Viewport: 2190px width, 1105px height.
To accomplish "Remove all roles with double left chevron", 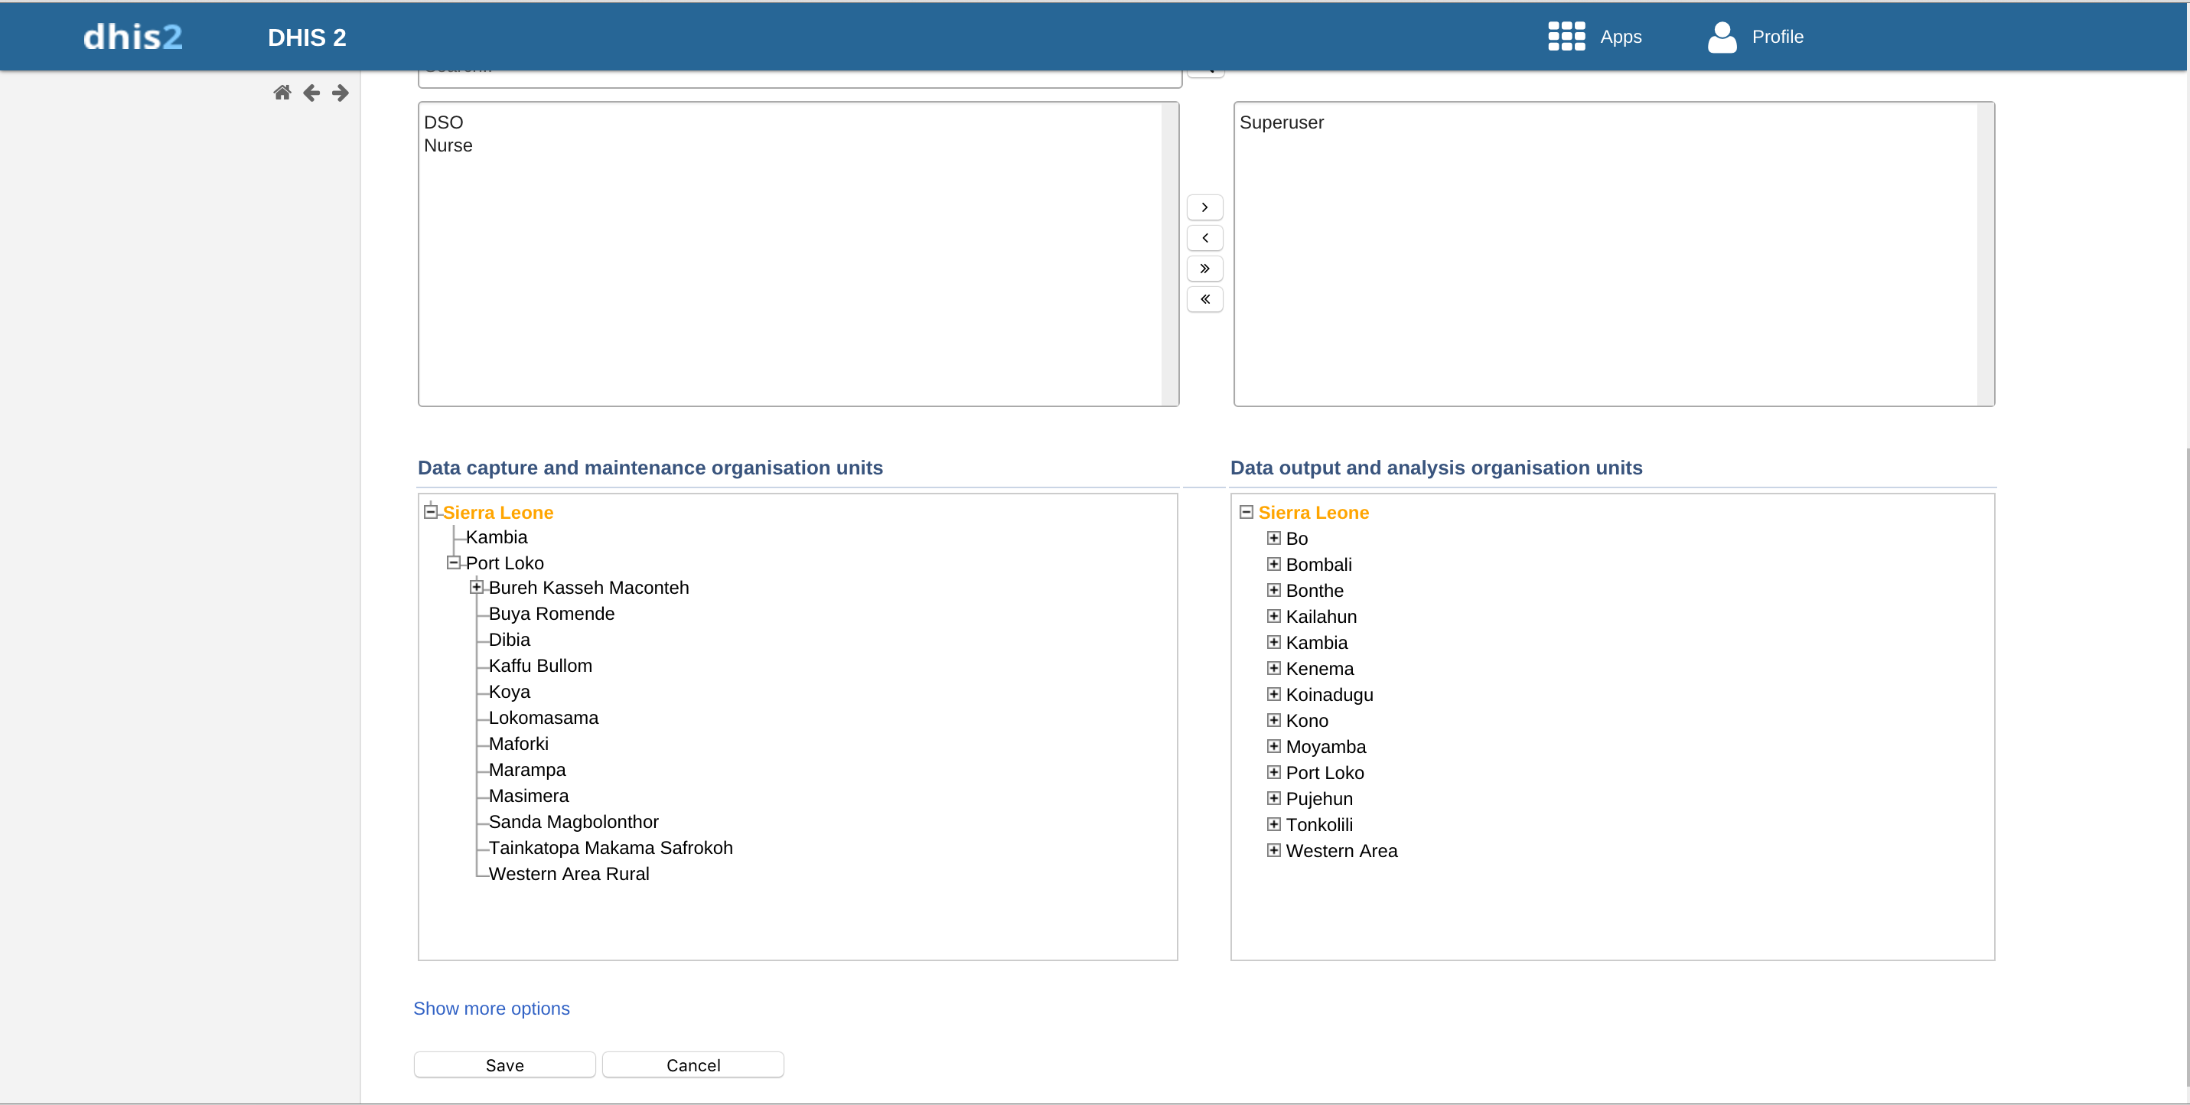I will click(x=1204, y=299).
